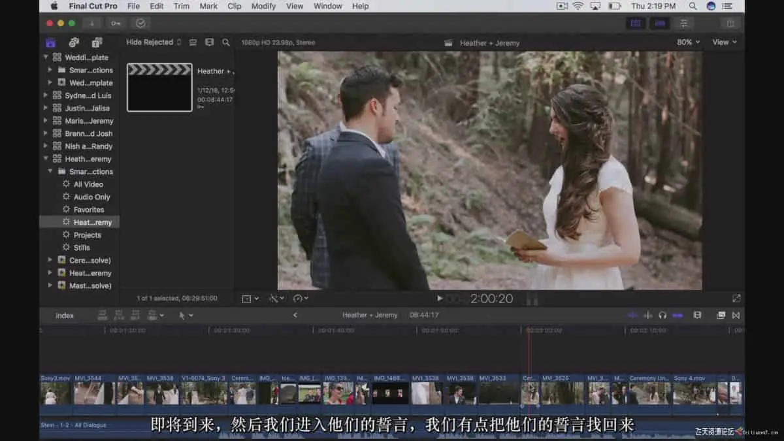The image size is (784, 441).
Task: Go back in timeline history
Action: 295,316
